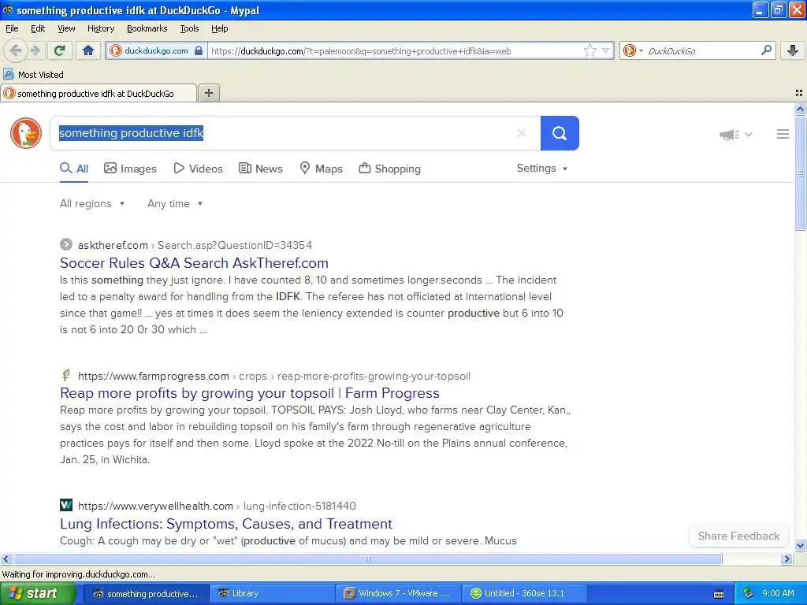Click the vertical scrollbar down arrow

click(x=801, y=545)
